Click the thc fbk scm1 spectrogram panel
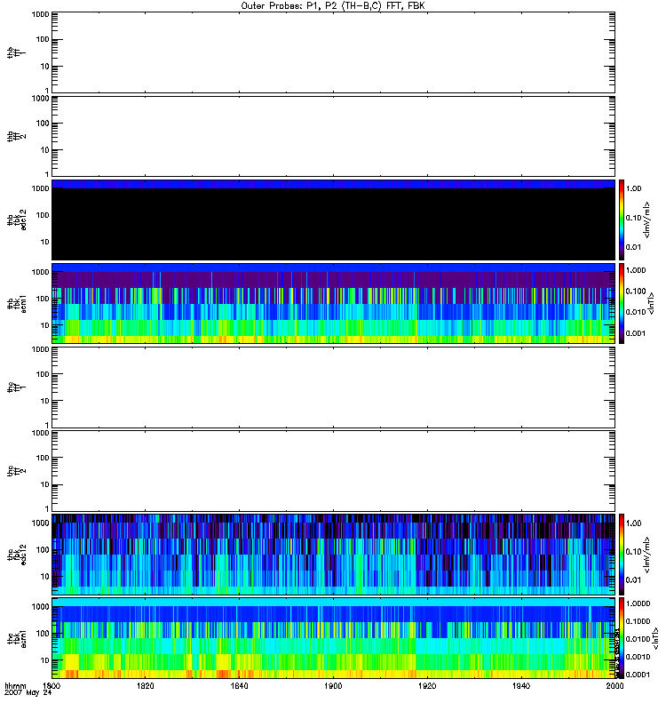This screenshot has height=711, width=666. click(x=333, y=637)
